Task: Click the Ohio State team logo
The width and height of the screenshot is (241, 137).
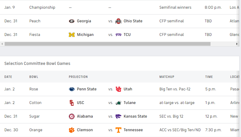Action: pyautogui.click(x=118, y=21)
